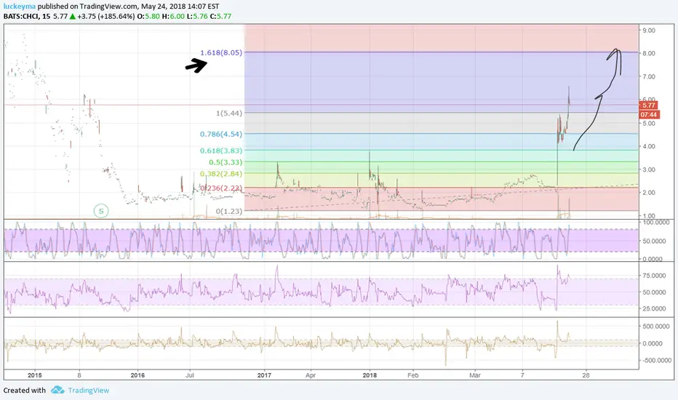Select the 1(5.44) Fibonacci level label

click(x=229, y=113)
